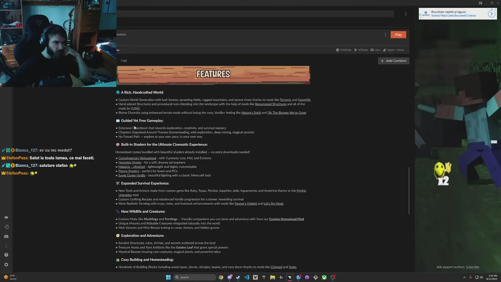
Task: Open the Nostalgia Shader link
Action: click(x=130, y=163)
